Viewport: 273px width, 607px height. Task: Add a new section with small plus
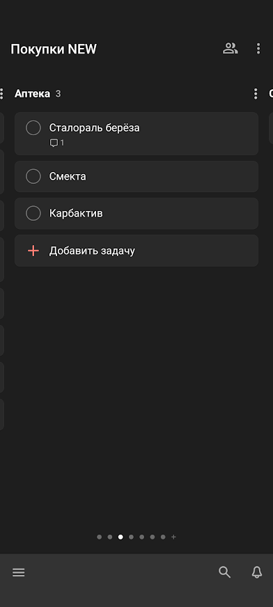tap(173, 537)
